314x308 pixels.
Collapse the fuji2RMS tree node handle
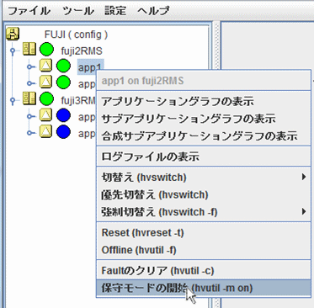pyautogui.click(x=13, y=50)
